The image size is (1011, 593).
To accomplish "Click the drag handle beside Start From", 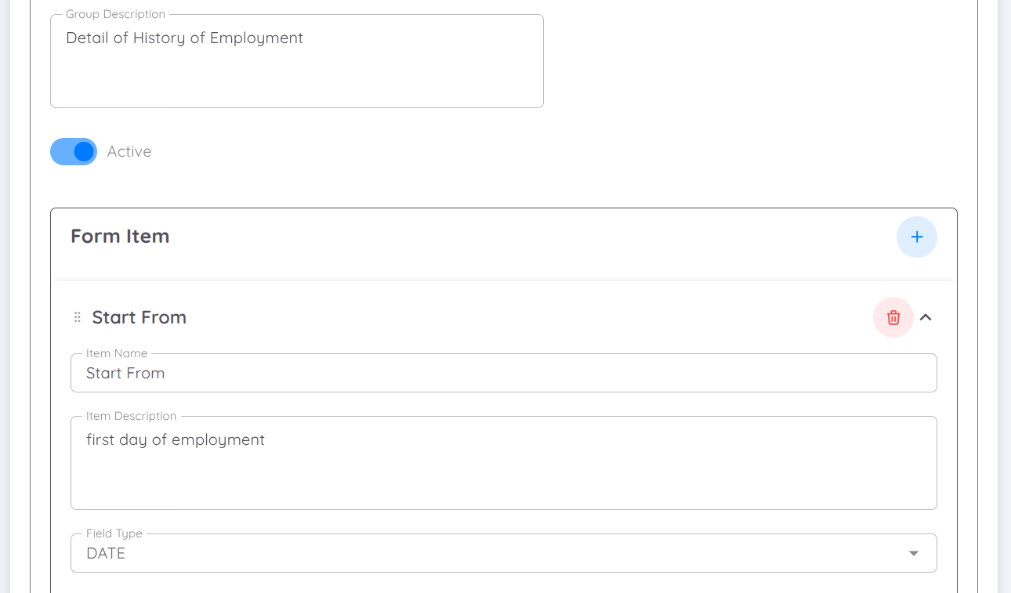I will tap(77, 316).
